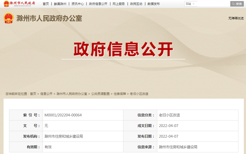
Task: Open 政民互动 menu item
Action: (x=136, y=4)
